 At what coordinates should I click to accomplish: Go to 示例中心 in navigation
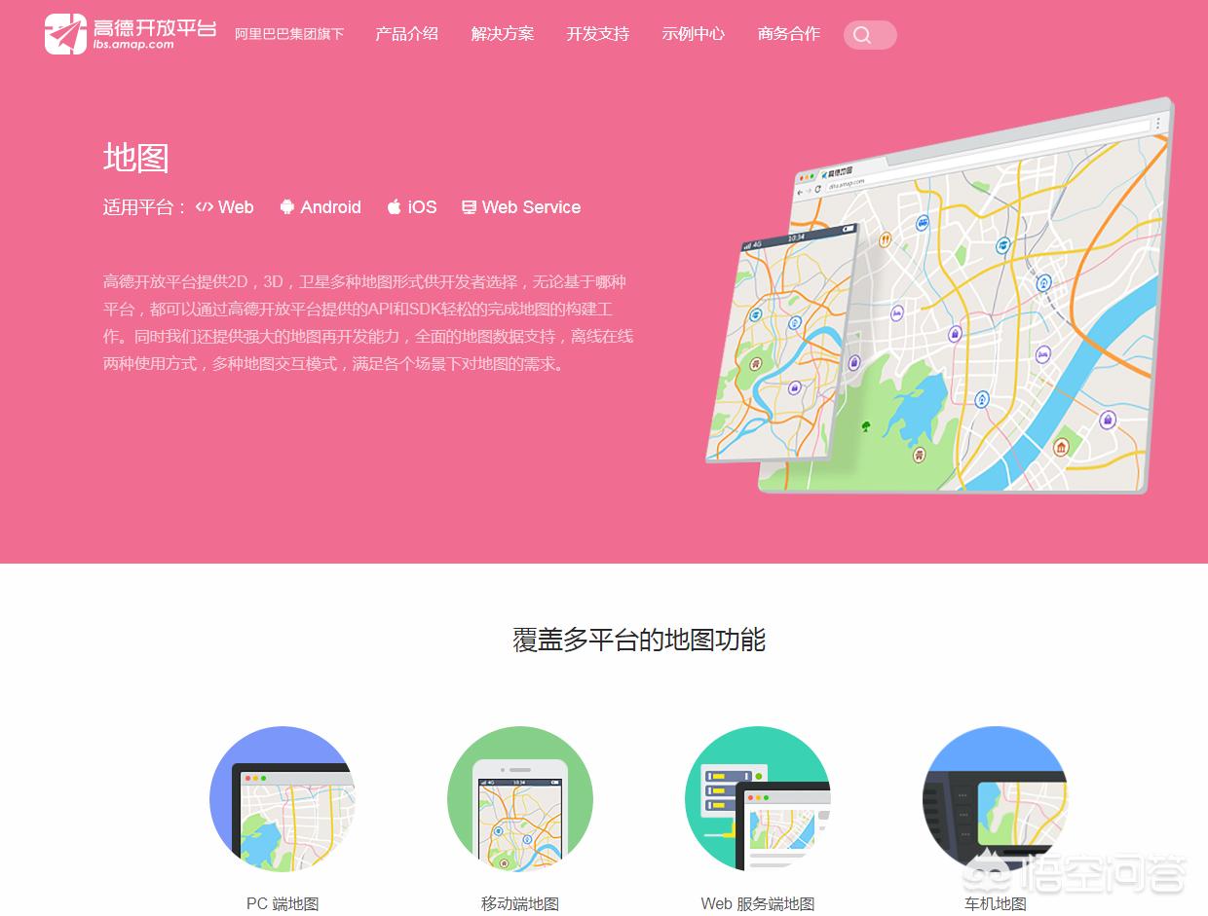[x=694, y=34]
